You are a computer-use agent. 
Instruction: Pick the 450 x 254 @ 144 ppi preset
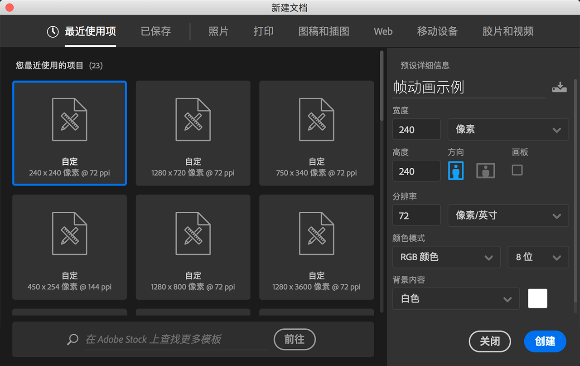pyautogui.click(x=69, y=247)
